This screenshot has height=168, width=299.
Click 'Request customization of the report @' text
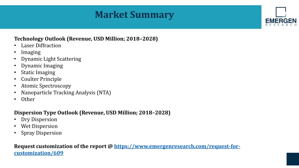coord(63,146)
